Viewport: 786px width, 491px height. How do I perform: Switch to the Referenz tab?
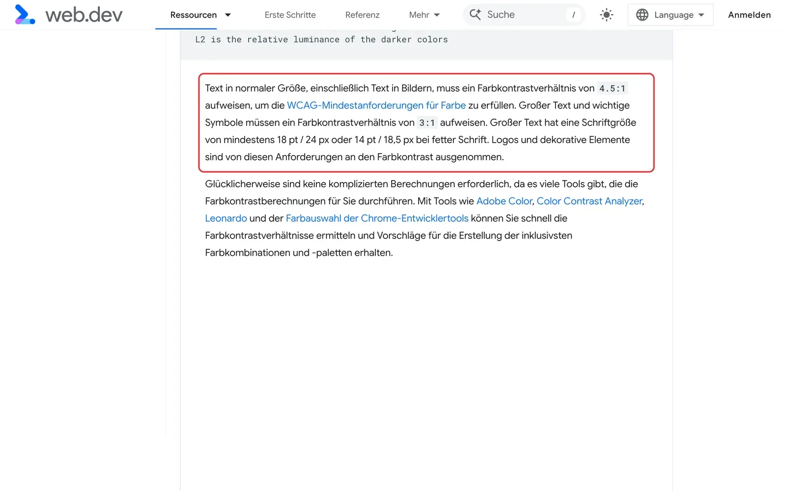point(363,15)
